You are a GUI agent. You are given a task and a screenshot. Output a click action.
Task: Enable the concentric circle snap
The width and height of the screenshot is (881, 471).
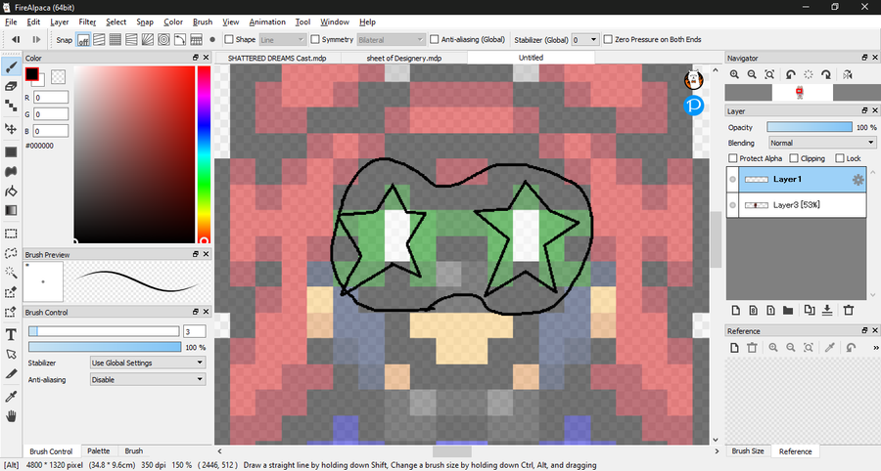[163, 40]
